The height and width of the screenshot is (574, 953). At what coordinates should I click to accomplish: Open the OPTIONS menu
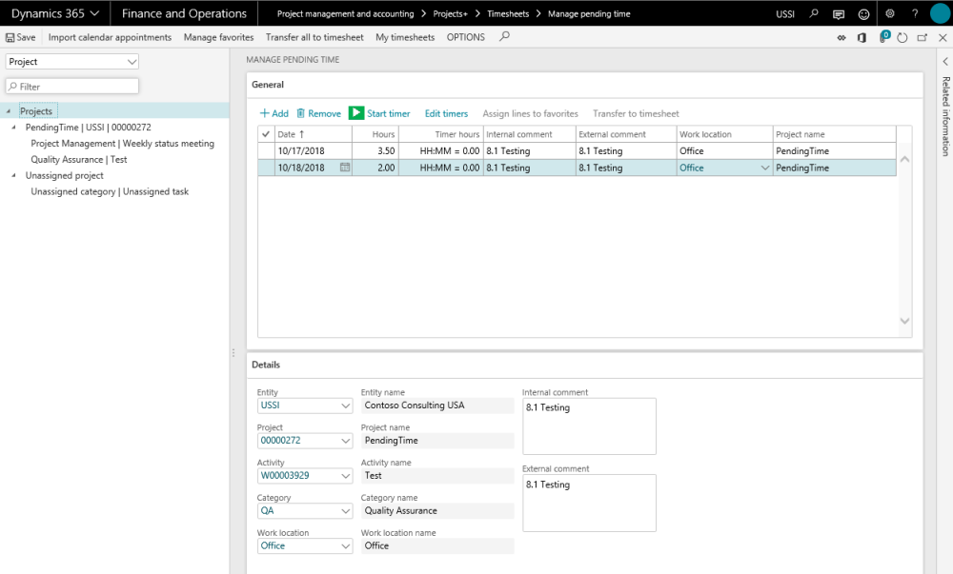point(466,37)
